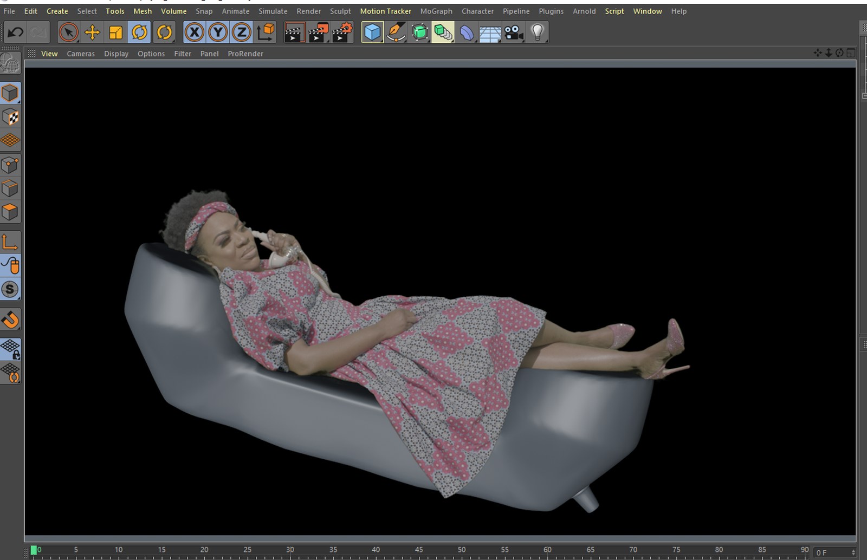Click the viewport pan camera icon
This screenshot has width=867, height=560.
pyautogui.click(x=818, y=53)
